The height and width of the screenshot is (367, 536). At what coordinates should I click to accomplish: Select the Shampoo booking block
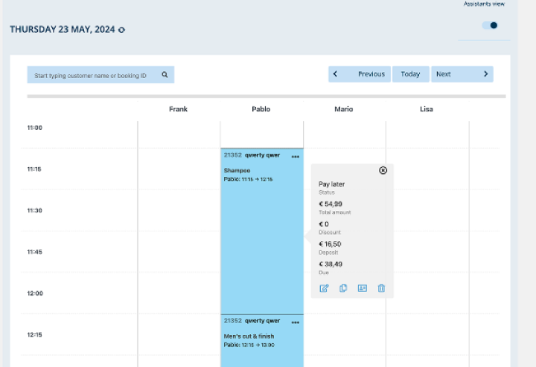[262, 231]
